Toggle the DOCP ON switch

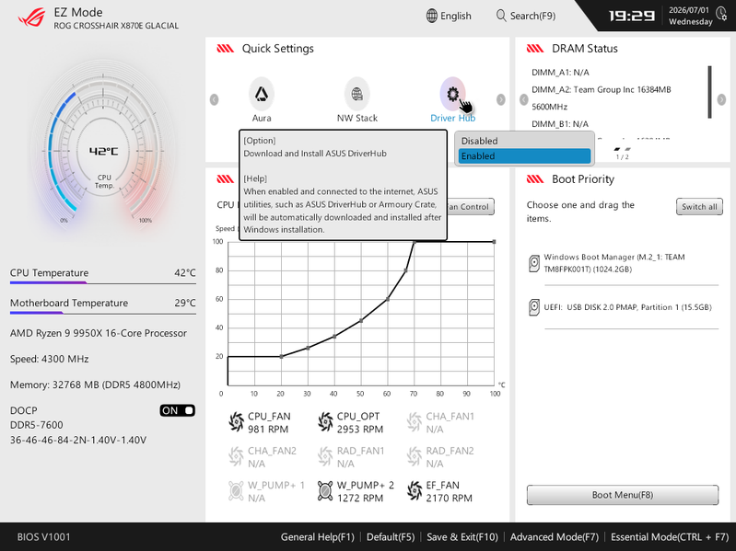(x=178, y=410)
